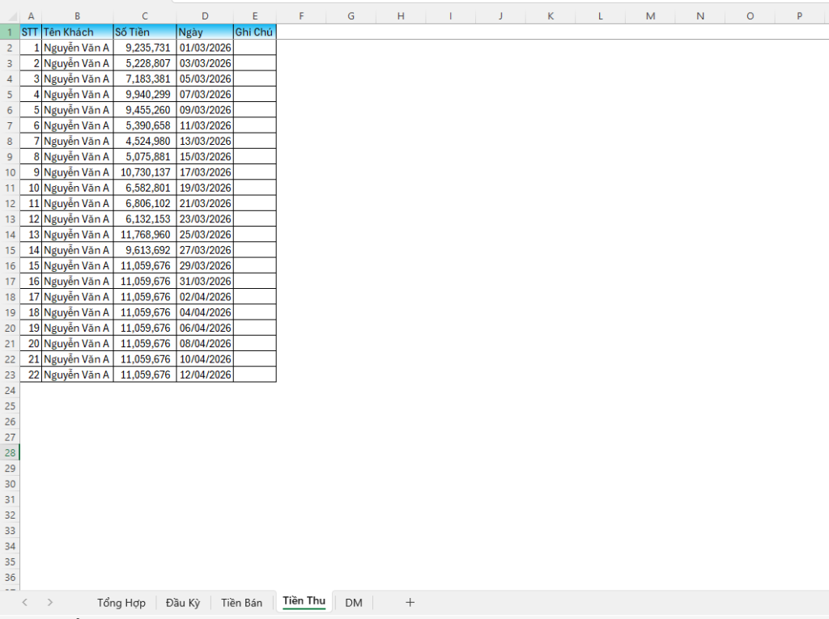Select the DM sheet tab
Image resolution: width=829 pixels, height=619 pixels.
[x=354, y=603]
